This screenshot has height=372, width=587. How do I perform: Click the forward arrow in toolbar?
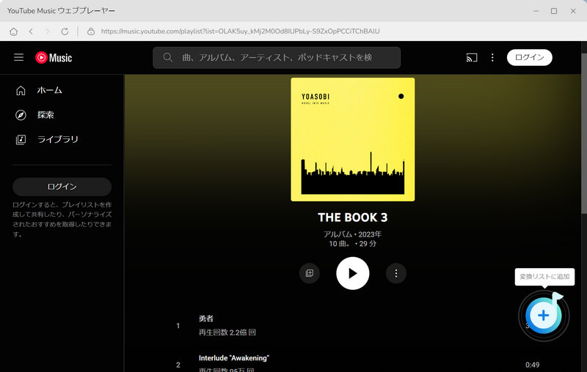(47, 31)
